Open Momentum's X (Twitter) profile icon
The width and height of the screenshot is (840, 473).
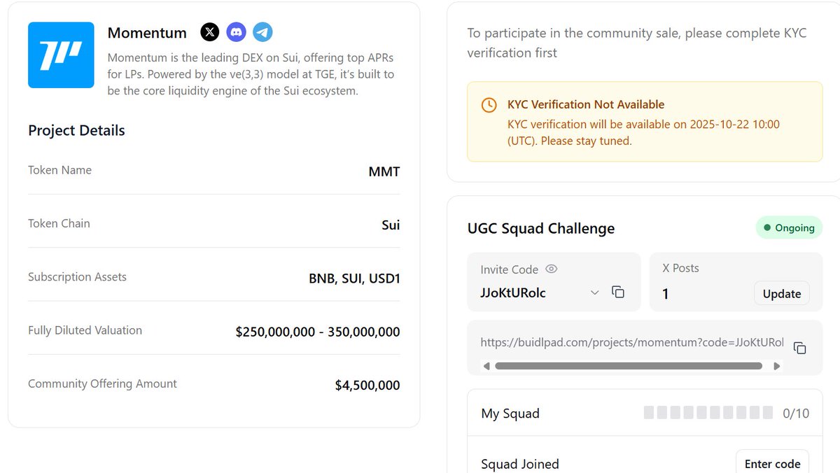coord(210,32)
